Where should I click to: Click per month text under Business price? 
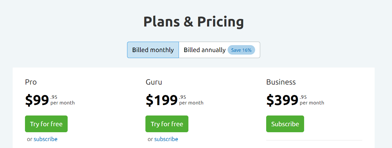tap(312, 103)
